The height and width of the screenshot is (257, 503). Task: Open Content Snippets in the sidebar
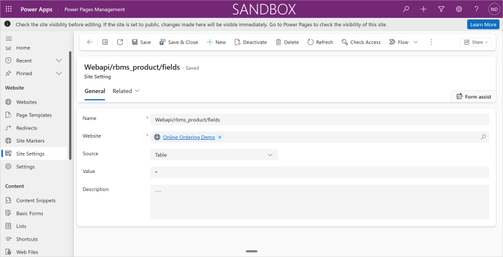[x=36, y=201]
